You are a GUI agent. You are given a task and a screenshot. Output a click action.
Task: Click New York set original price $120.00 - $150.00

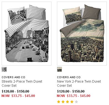pyautogui.click(x=71, y=91)
